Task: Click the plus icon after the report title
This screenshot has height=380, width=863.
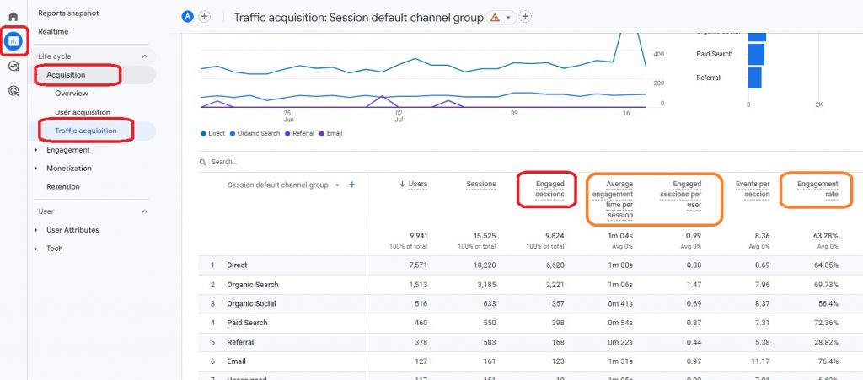Action: 526,17
